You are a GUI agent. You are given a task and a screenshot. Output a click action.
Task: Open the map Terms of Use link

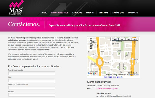point(134,75)
